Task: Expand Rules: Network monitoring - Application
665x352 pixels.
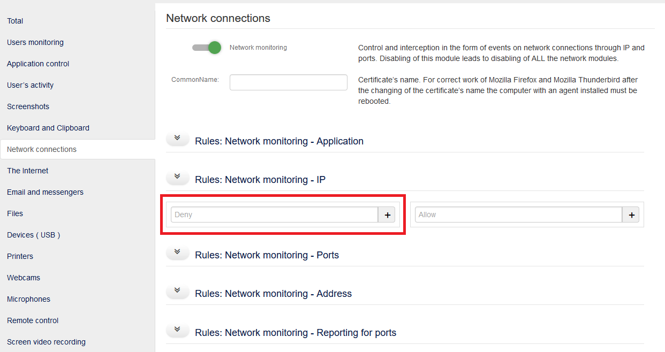Action: 178,139
